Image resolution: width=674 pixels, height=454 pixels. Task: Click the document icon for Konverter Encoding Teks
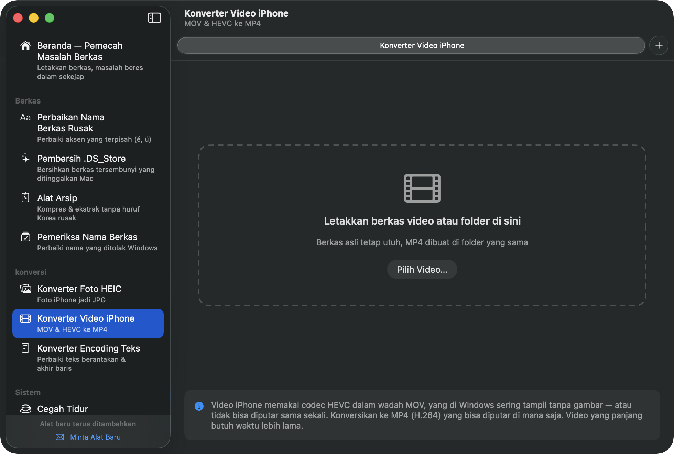coord(25,348)
